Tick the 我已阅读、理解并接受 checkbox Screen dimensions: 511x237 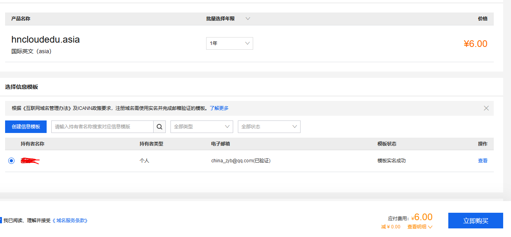[1, 220]
